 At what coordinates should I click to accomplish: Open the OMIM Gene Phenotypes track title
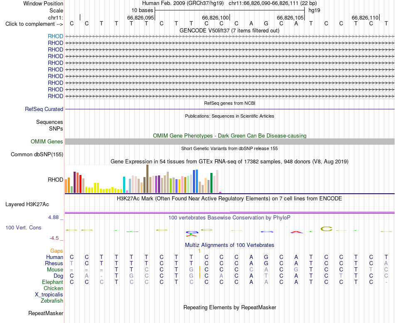tap(230, 136)
